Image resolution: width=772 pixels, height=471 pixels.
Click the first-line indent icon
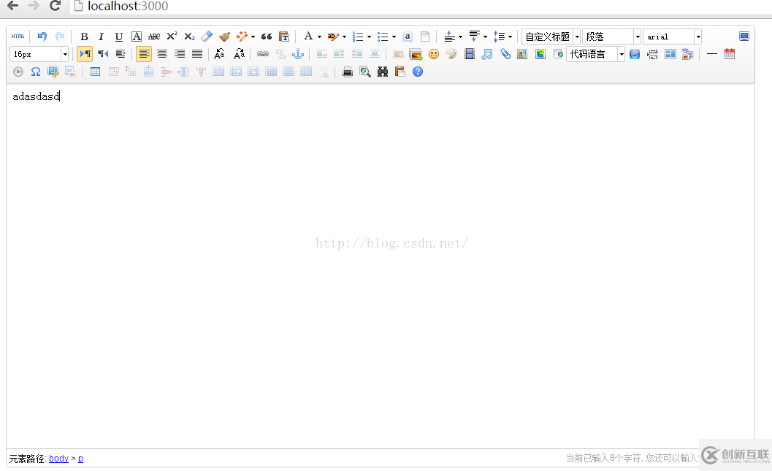point(120,54)
